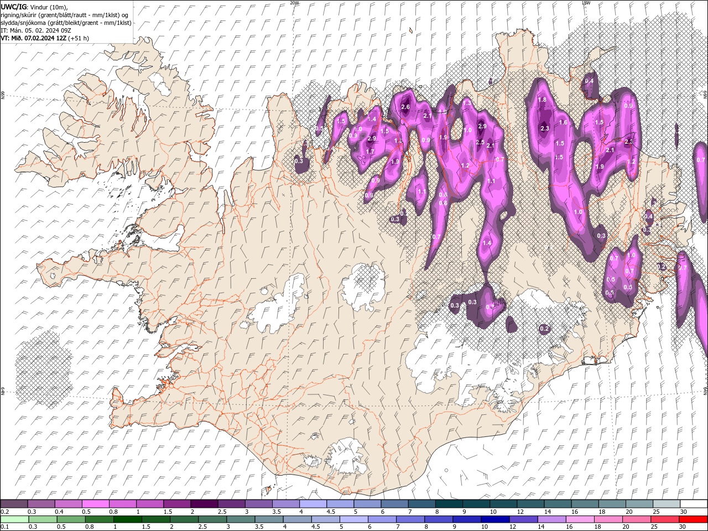Click the "1.6" precipitation value on the map
708x531 pixels.
563,123
